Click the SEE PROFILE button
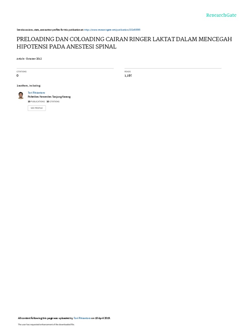The width and height of the screenshot is (249, 332). (37, 108)
